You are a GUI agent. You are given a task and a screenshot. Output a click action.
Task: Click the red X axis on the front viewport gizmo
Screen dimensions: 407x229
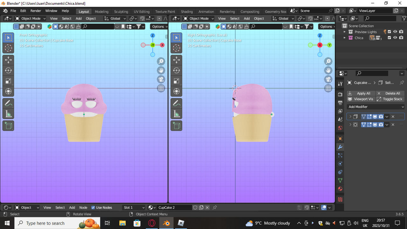click(x=162, y=45)
